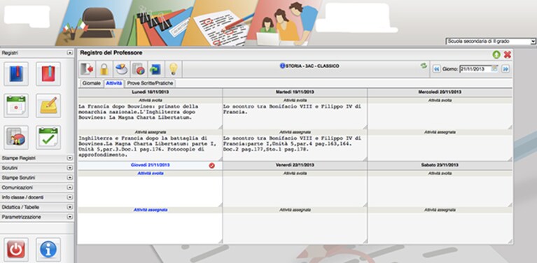Expand the Comunicazioni section
This screenshot has width=537, height=263.
70,187
